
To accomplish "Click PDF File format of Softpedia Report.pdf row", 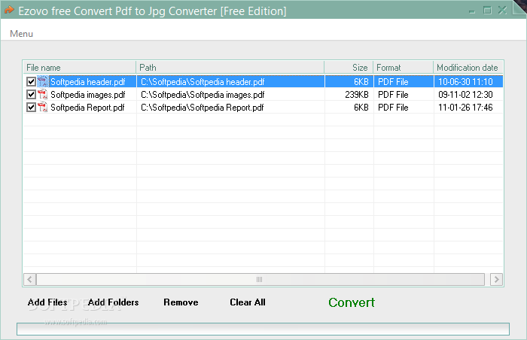I will tap(393, 107).
